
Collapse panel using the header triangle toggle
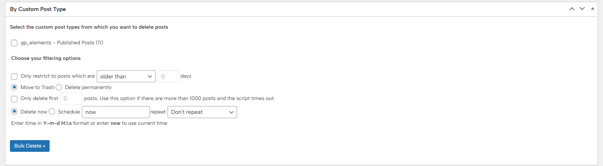point(592,9)
